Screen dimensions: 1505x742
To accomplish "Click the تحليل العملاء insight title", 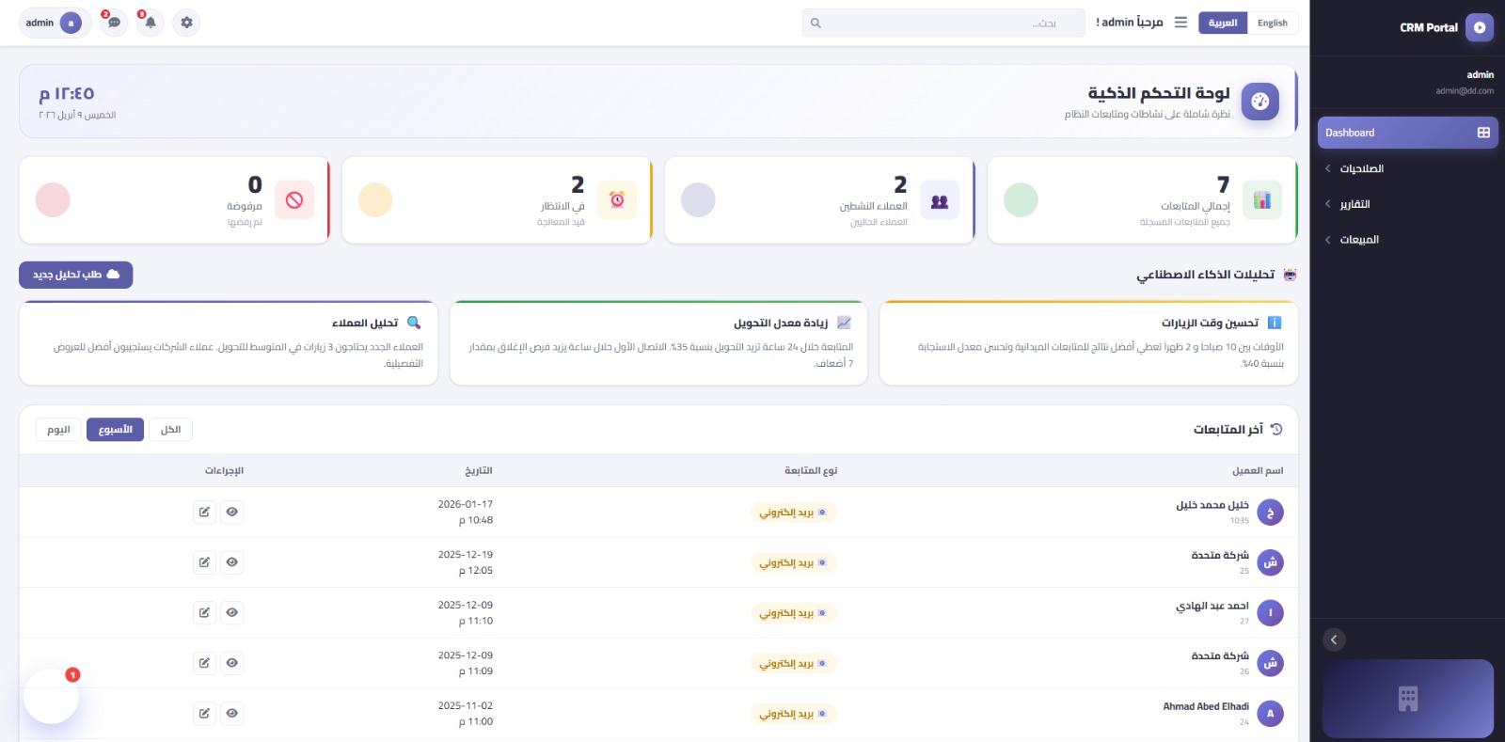I will tap(365, 323).
